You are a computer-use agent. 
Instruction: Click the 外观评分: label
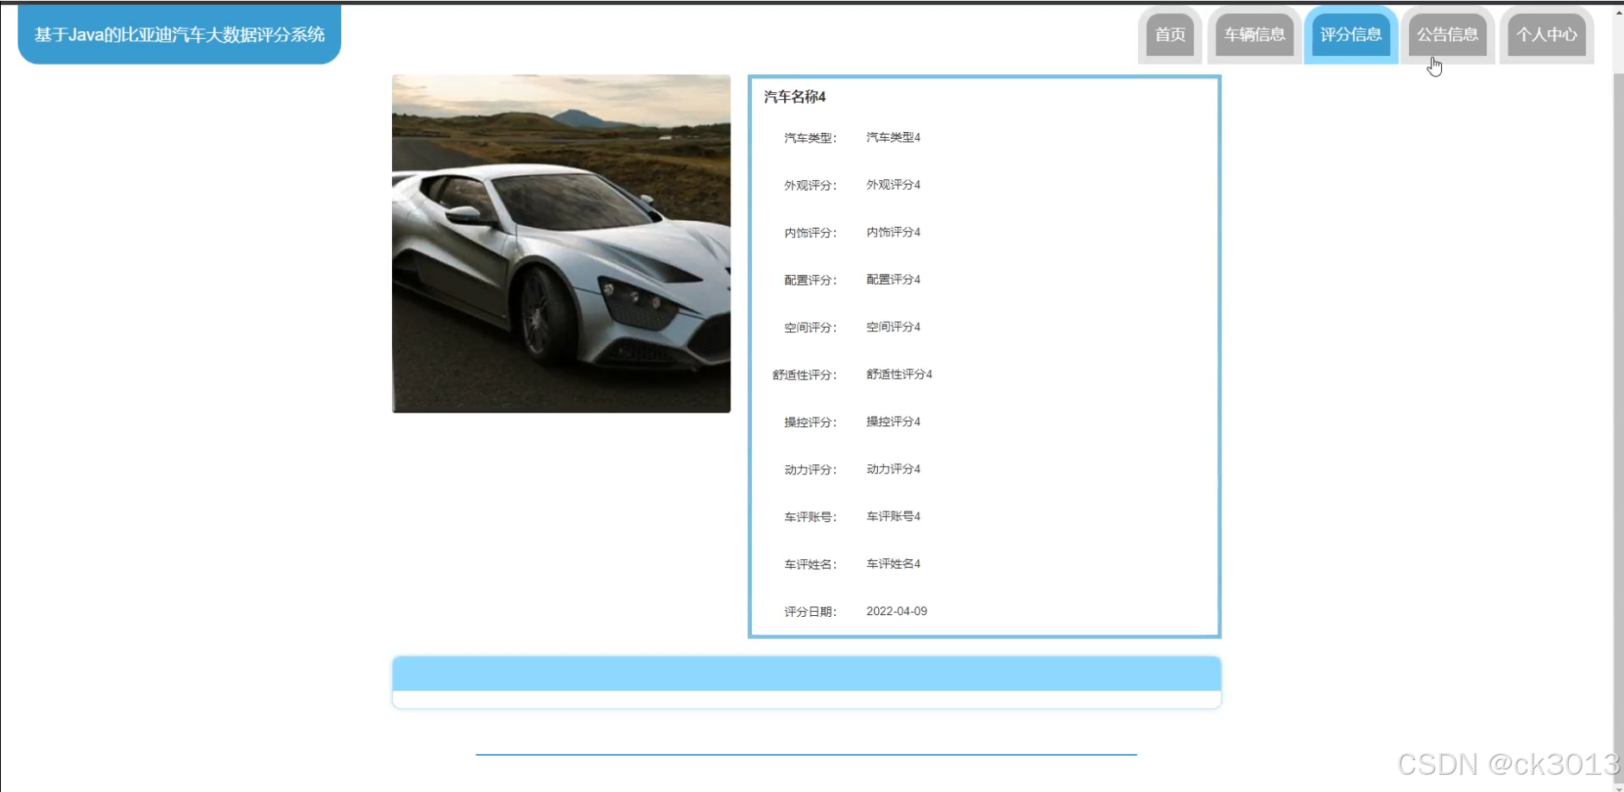click(810, 185)
